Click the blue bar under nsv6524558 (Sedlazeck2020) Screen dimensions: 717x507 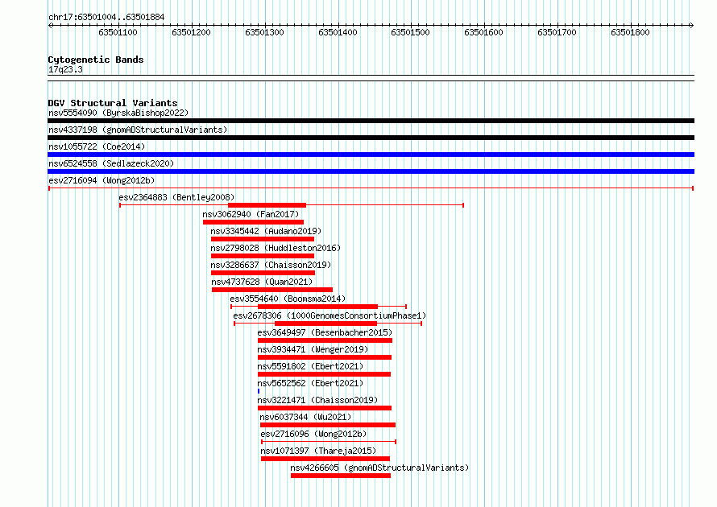click(371, 171)
